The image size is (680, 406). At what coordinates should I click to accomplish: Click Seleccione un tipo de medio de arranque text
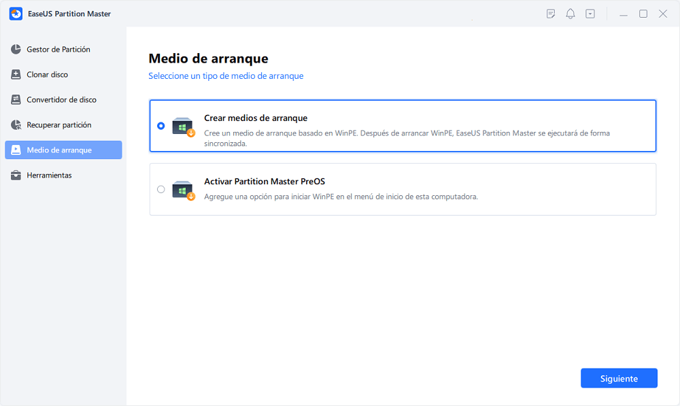click(x=226, y=76)
